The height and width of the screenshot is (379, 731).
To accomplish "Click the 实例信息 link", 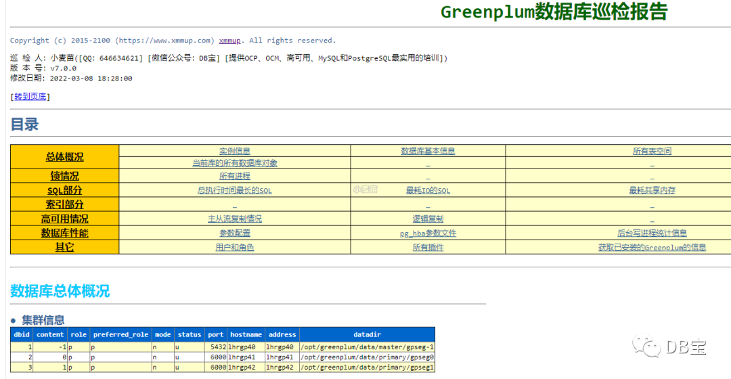I will coord(234,151).
